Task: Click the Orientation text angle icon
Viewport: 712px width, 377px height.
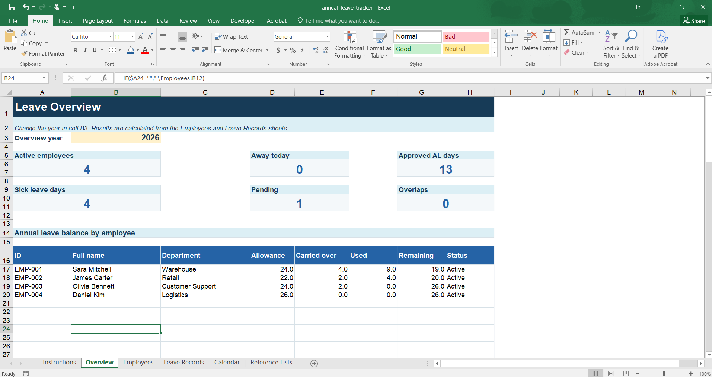Action: 195,36
